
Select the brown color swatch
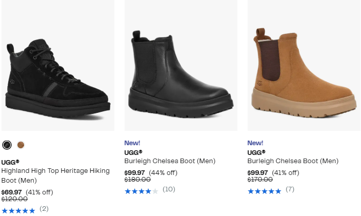(x=21, y=145)
